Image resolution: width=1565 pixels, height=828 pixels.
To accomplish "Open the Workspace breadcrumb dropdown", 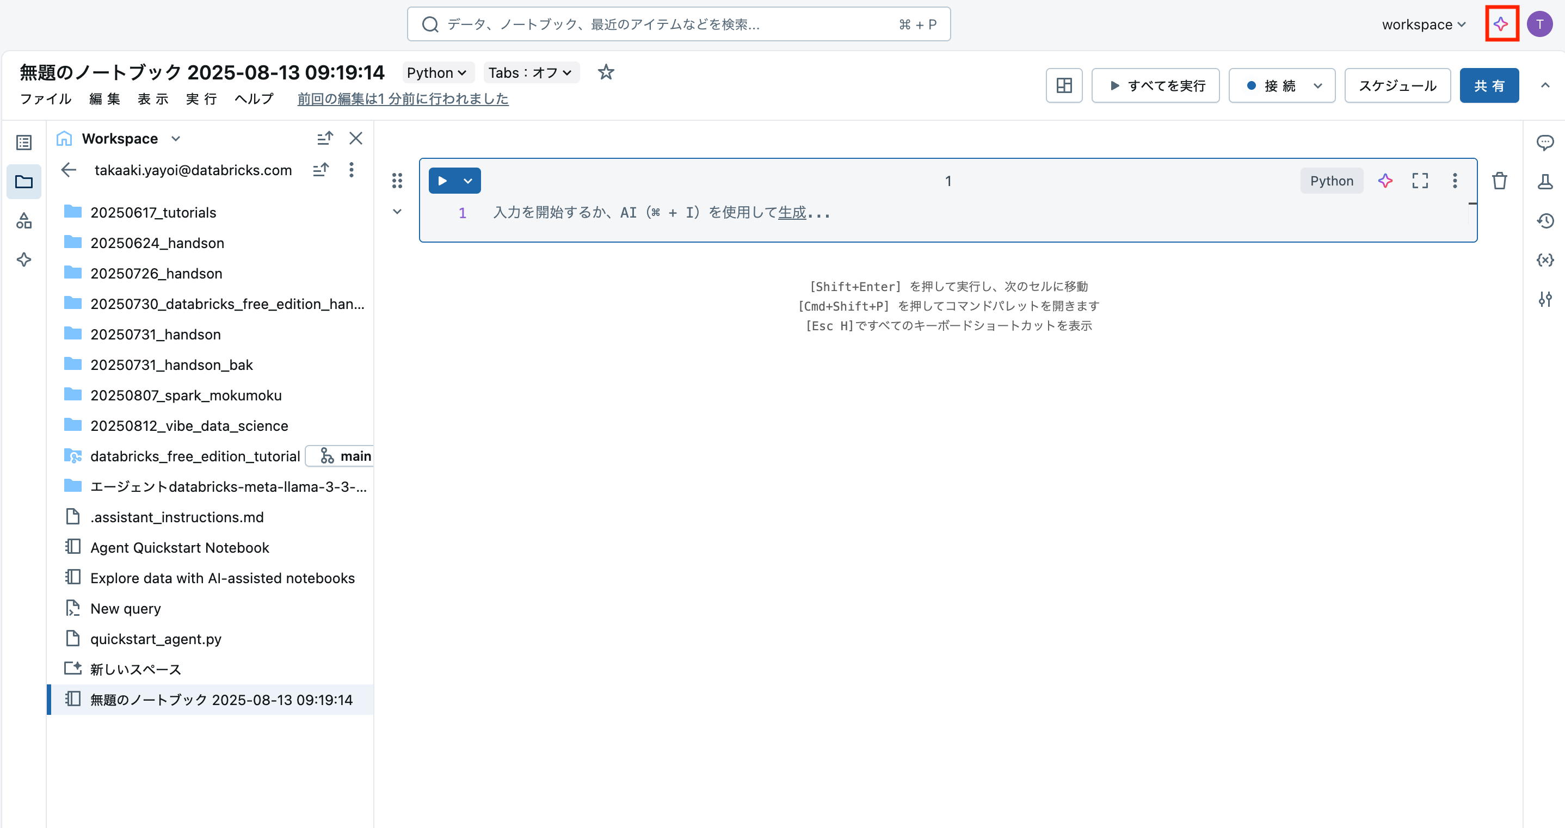I will click(x=176, y=139).
